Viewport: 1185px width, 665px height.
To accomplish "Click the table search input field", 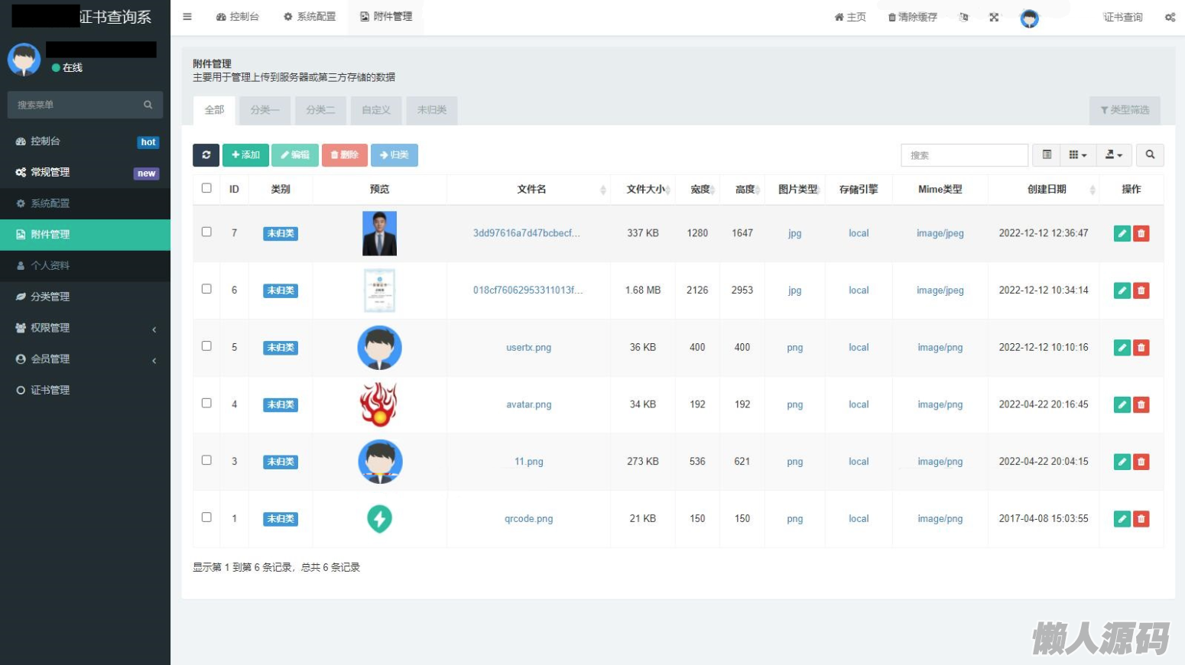I will [964, 155].
